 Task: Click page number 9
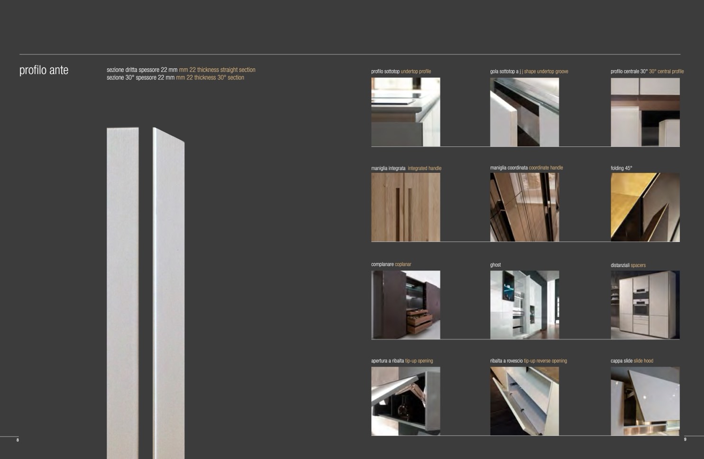coord(685,440)
